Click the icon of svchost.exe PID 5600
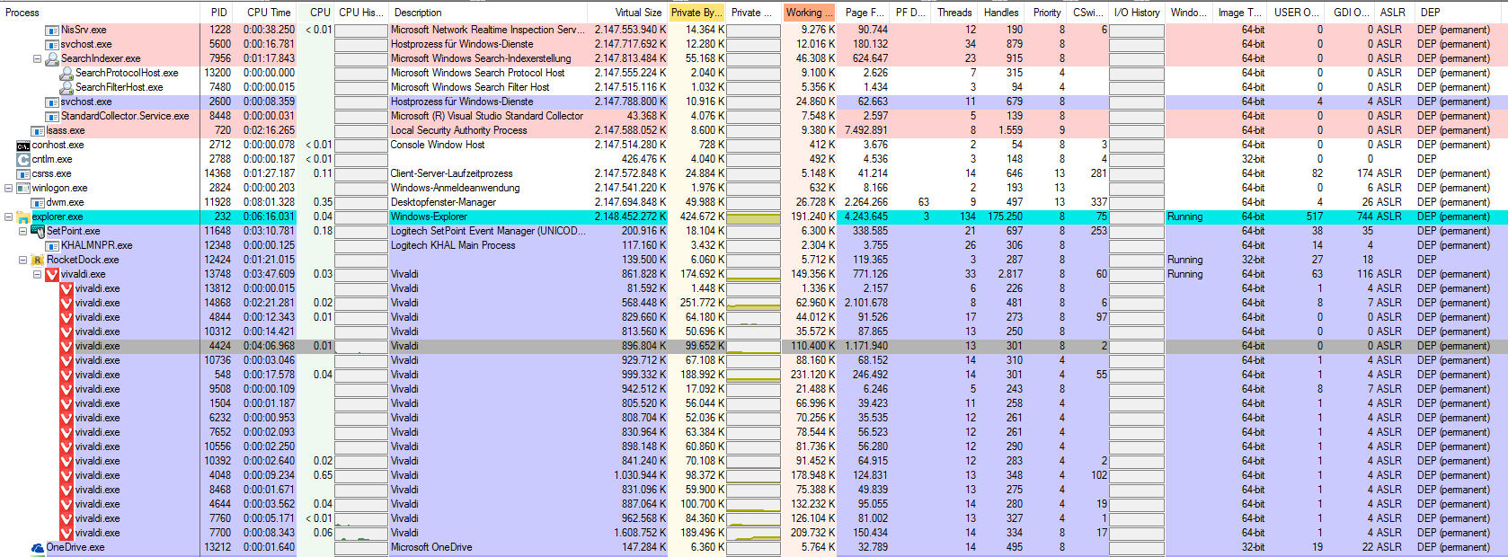Image resolution: width=1508 pixels, height=557 pixels. 52,44
